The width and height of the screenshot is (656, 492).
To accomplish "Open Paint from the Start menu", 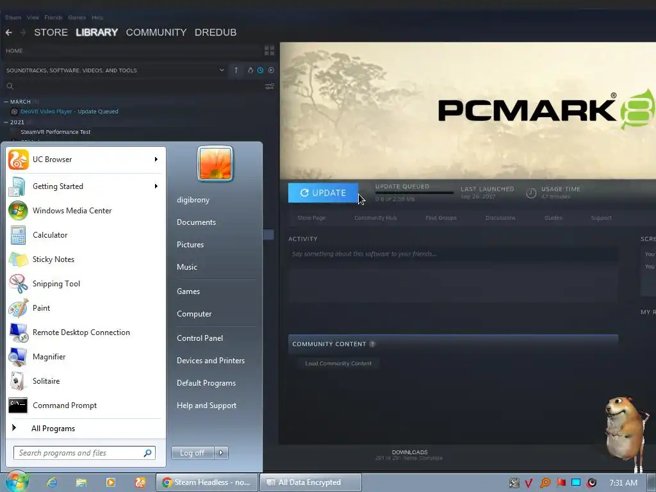I will pyautogui.click(x=86, y=308).
